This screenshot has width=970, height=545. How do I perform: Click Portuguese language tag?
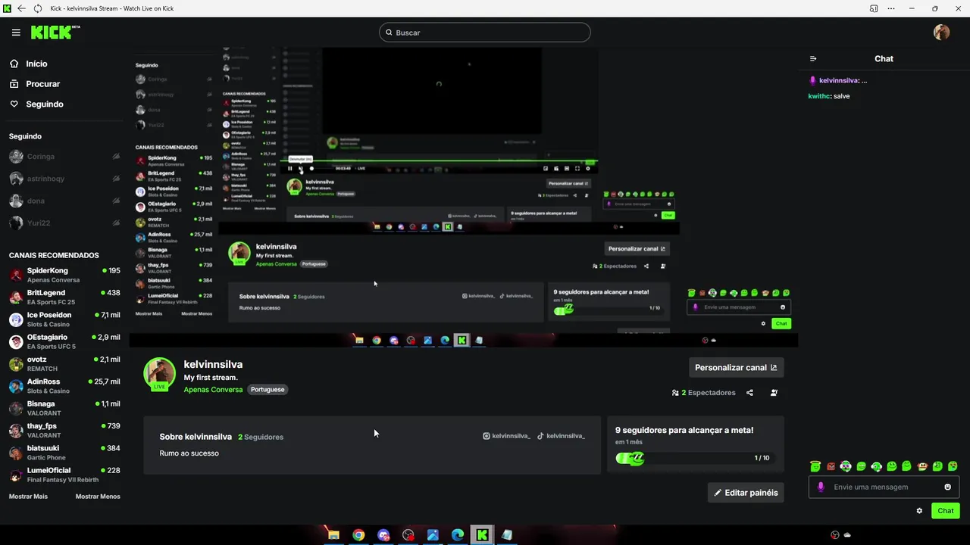(268, 390)
